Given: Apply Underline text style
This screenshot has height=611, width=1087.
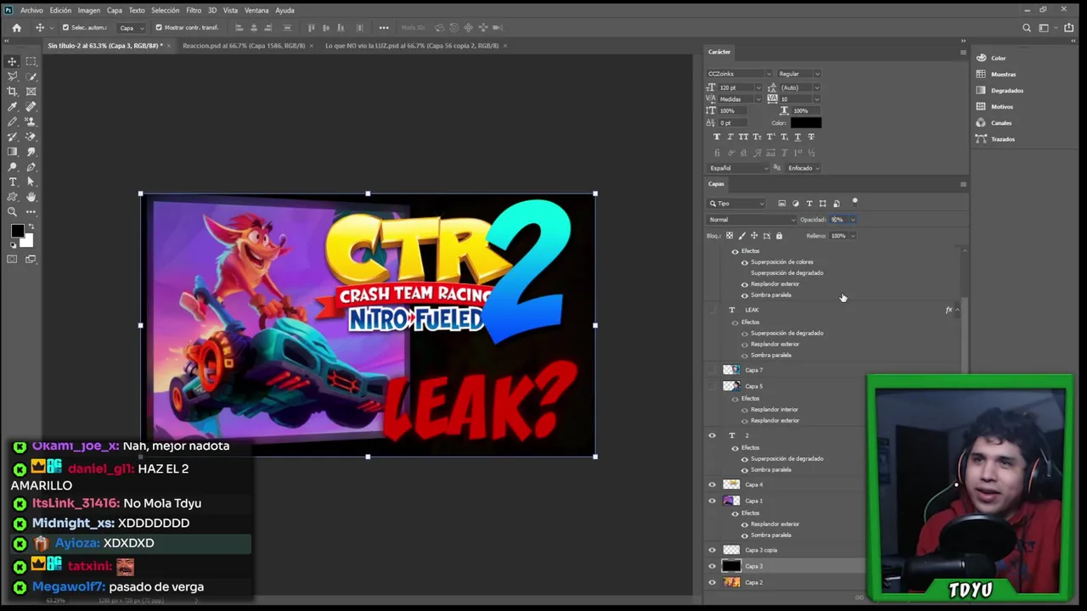Looking at the screenshot, I should tap(797, 137).
